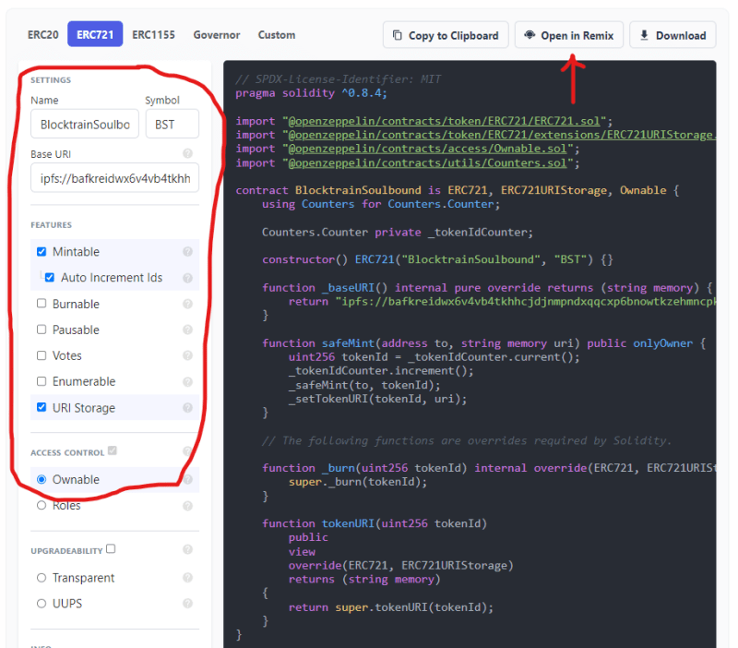Enable the Enumerable feature

[42, 381]
